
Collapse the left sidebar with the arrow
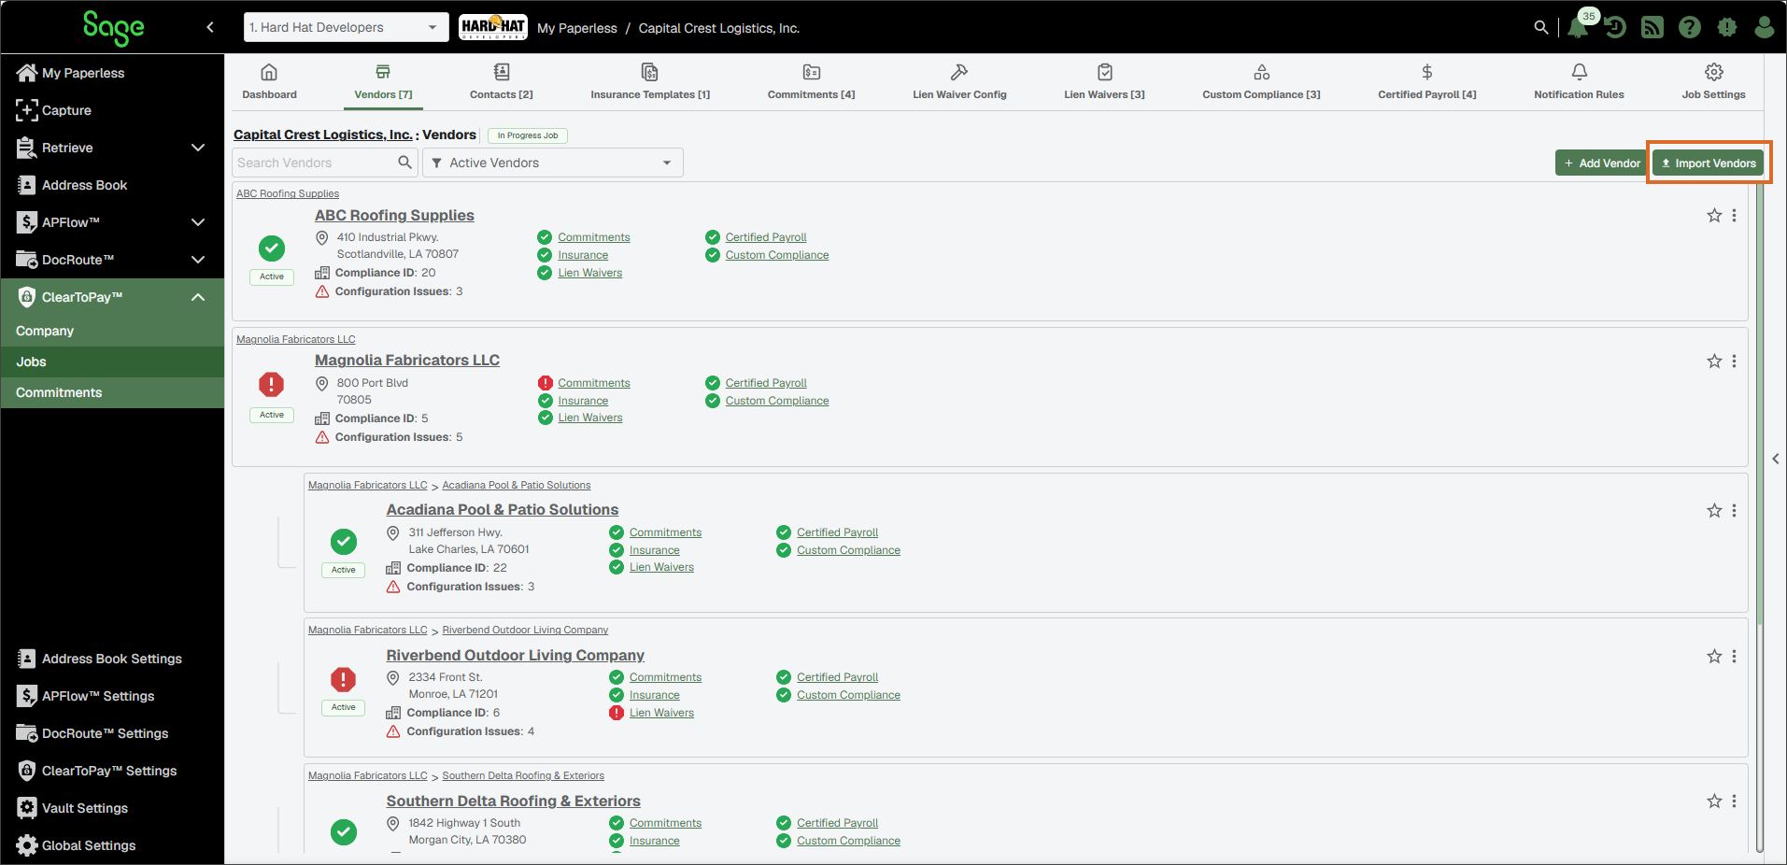tap(210, 27)
